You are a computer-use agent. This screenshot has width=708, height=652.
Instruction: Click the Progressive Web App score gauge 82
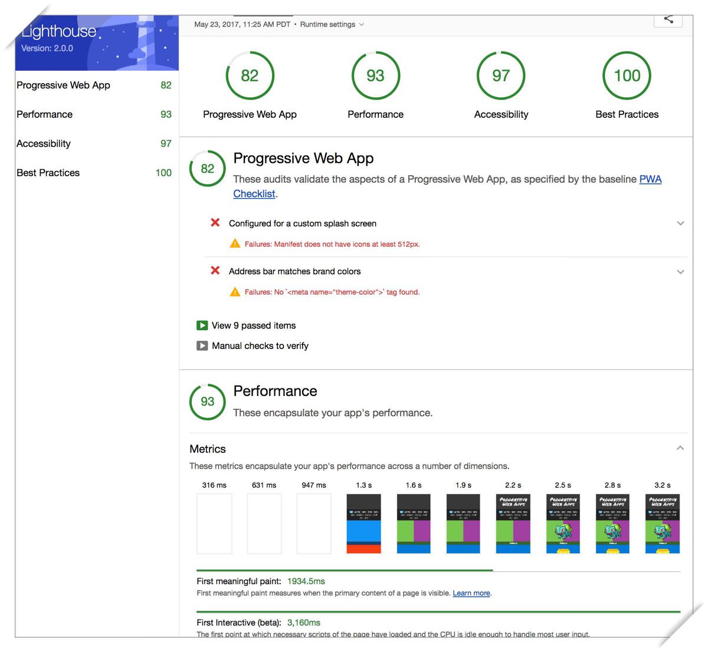[x=250, y=75]
